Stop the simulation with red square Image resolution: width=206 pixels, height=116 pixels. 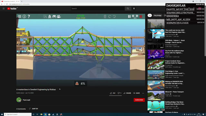[x=141, y=16]
